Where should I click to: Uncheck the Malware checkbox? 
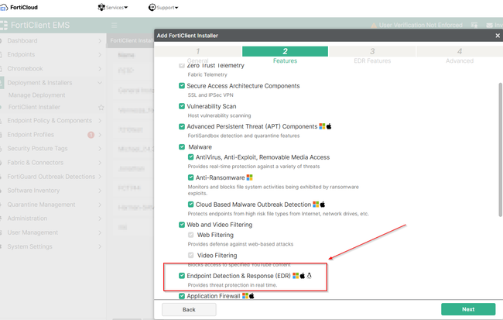click(182, 146)
